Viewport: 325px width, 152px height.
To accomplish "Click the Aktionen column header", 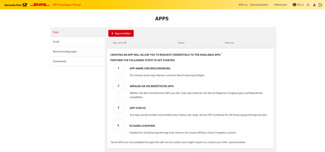I will click(x=229, y=43).
